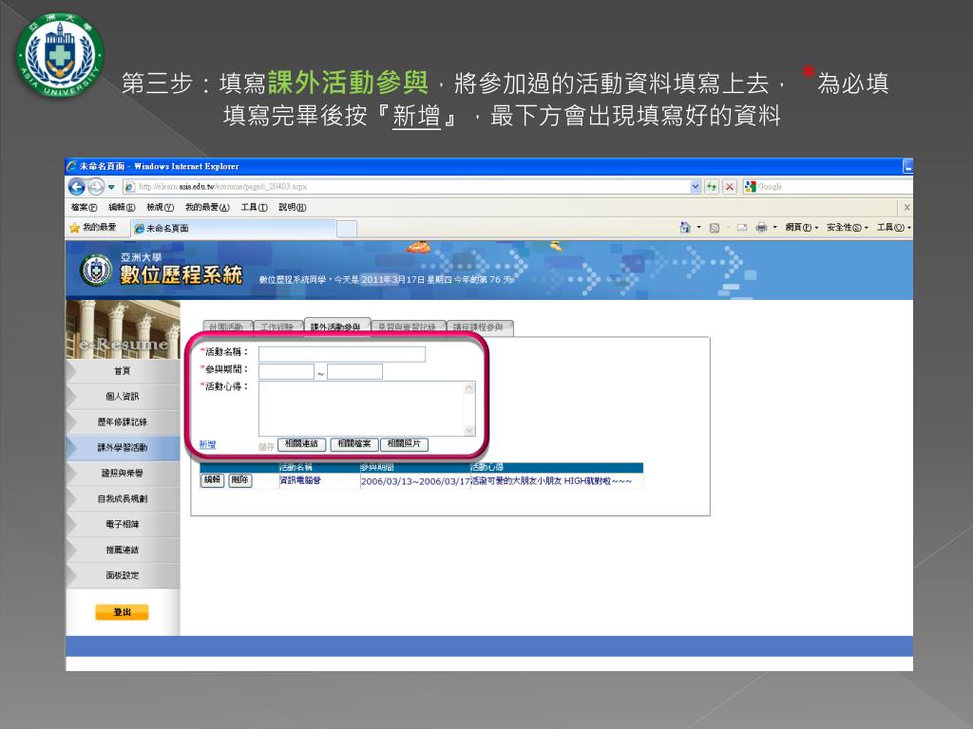The width and height of the screenshot is (973, 729).
Task: Click the green Refresh page icon
Action: (x=712, y=187)
